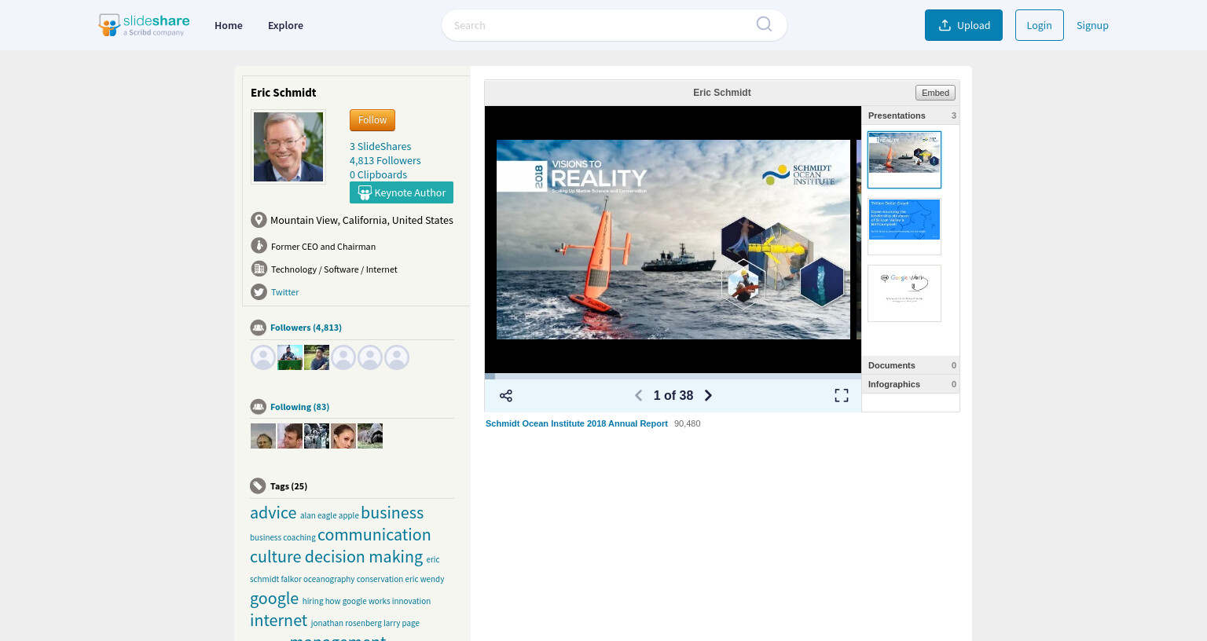This screenshot has height=641, width=1207.
Task: Click the "1 of 38" slide counter
Action: [x=673, y=396]
